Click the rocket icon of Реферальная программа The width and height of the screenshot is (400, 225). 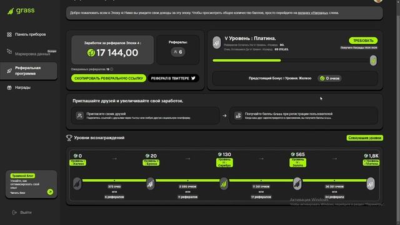point(9,71)
